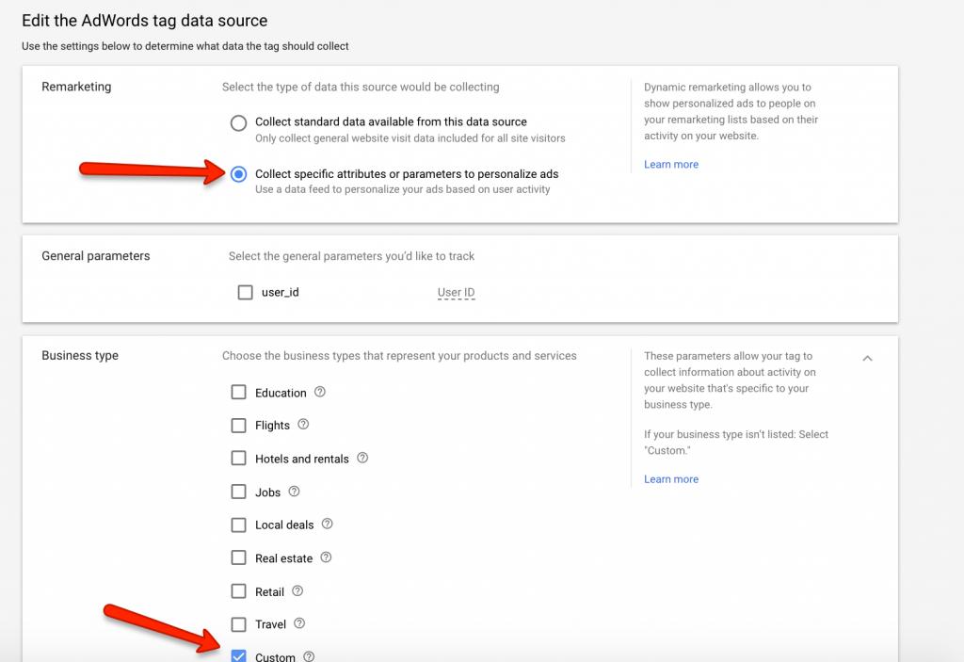
Task: Click the help icon next to Jobs
Action: (x=294, y=492)
